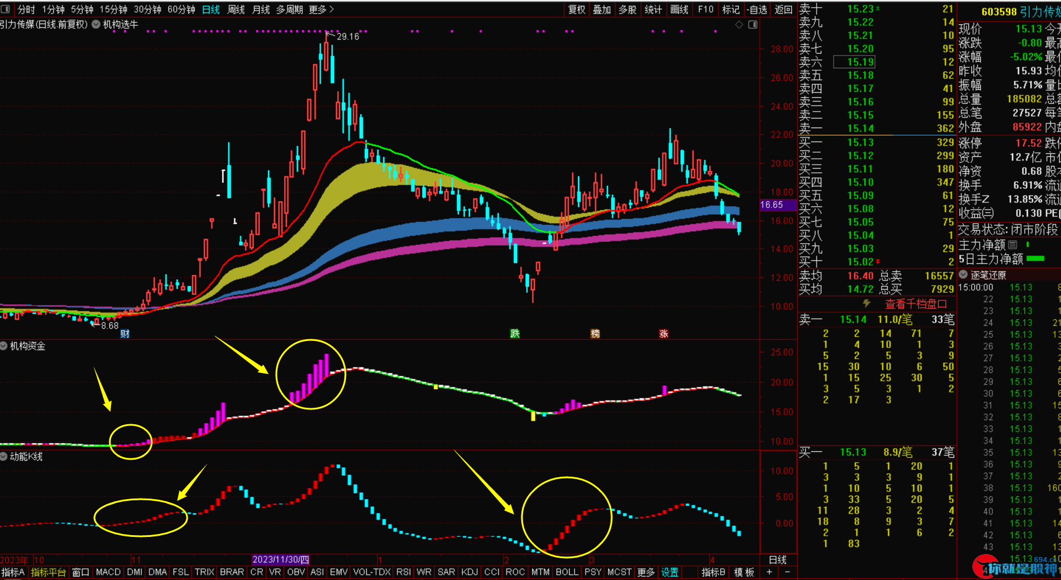Open the 指标平台 tab

pos(48,572)
